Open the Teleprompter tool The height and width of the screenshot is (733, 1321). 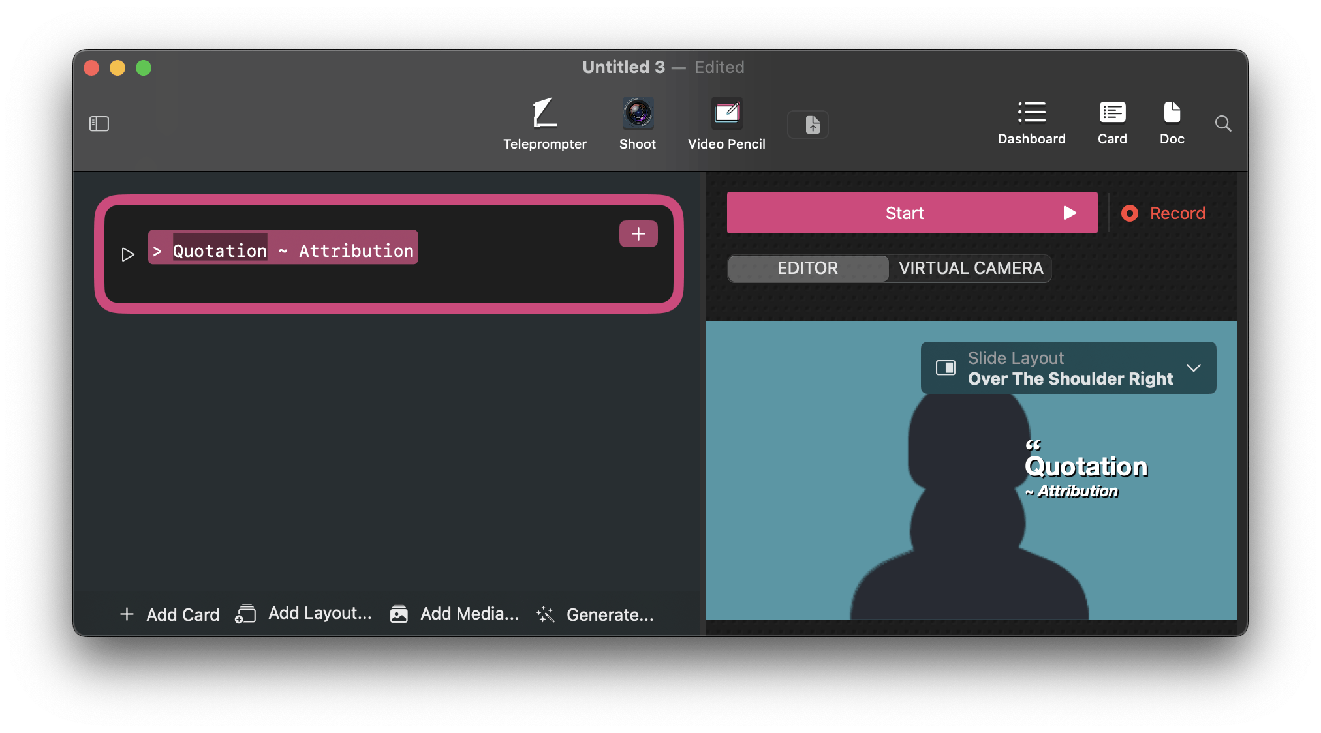point(544,124)
